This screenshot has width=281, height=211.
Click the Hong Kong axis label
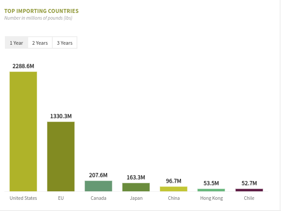tap(211, 198)
